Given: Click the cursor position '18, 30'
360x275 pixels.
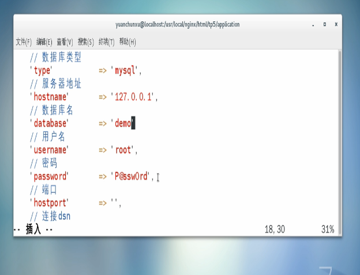Looking at the screenshot, I should (x=275, y=229).
